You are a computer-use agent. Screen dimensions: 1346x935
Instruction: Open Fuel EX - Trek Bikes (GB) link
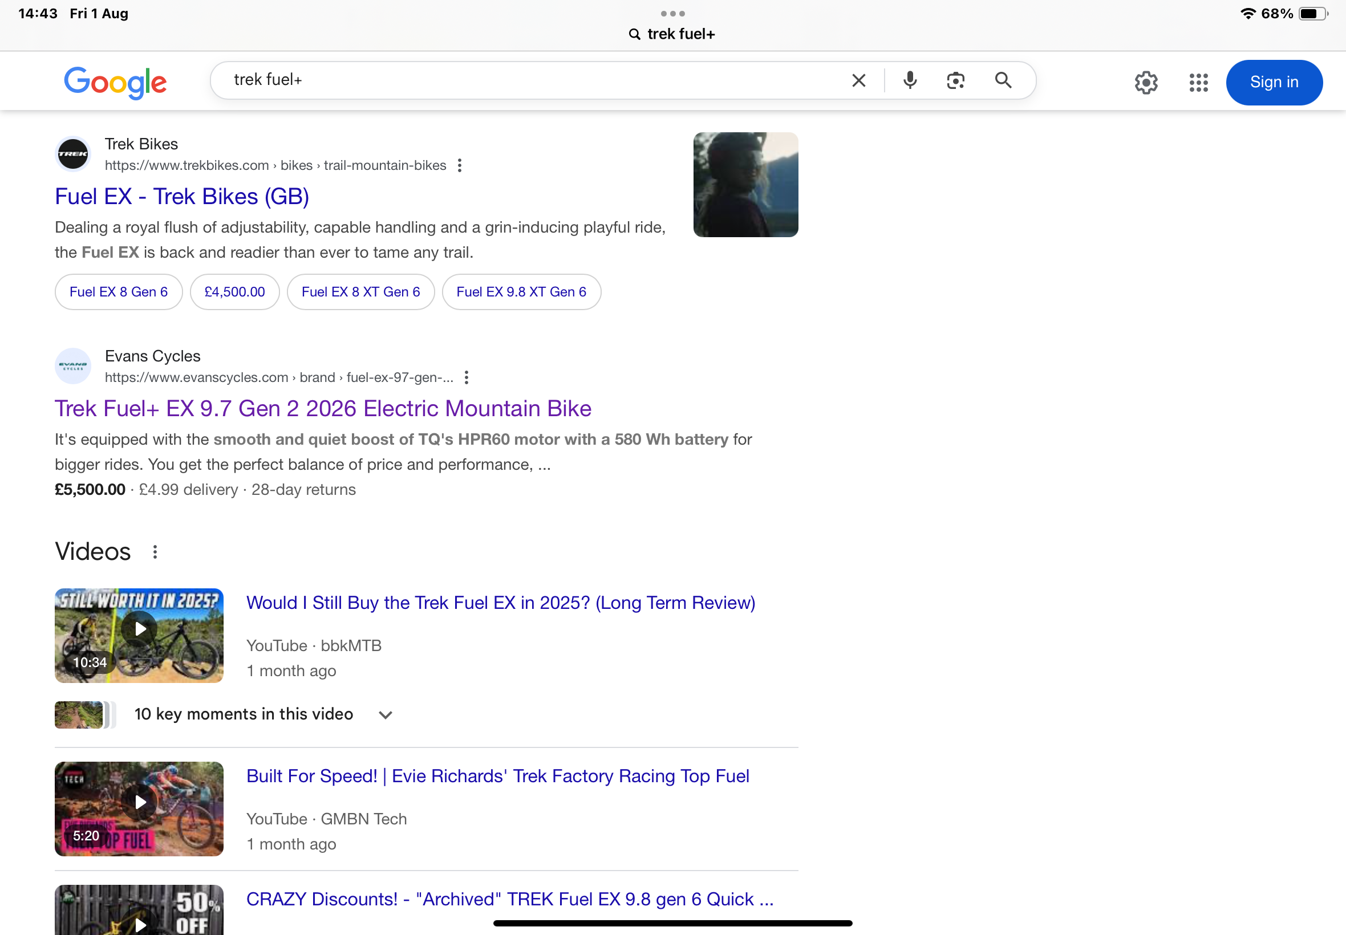183,196
